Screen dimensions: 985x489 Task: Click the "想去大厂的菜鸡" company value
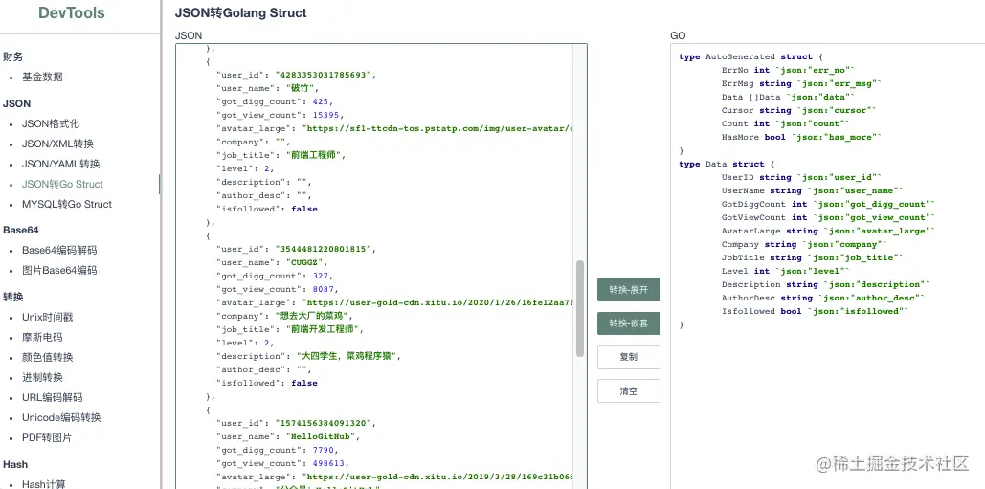coord(313,316)
